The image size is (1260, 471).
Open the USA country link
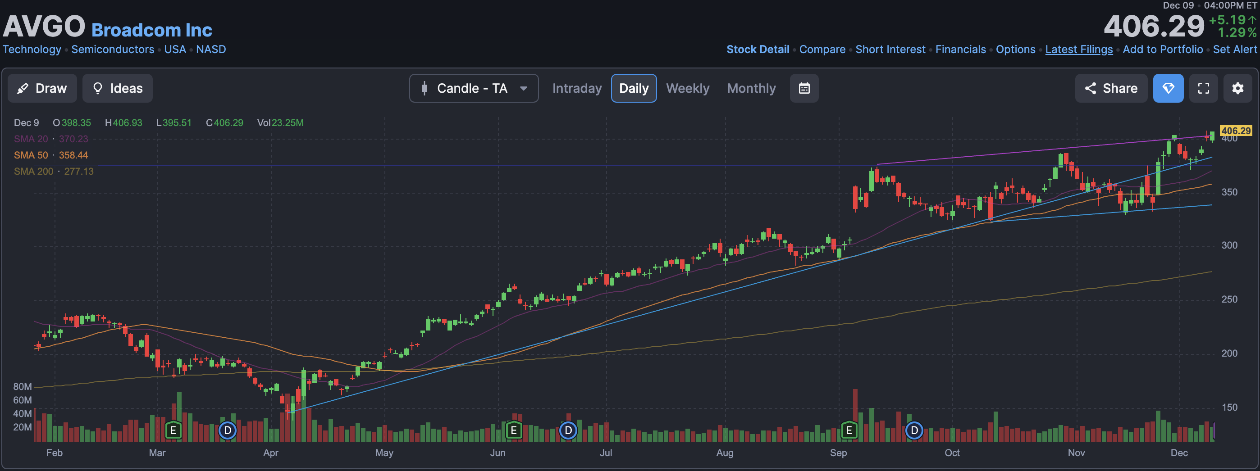tap(175, 50)
